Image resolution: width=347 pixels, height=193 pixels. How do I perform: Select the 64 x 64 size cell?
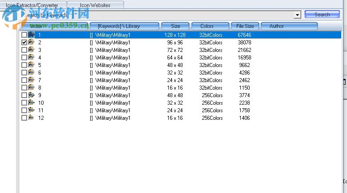click(x=175, y=58)
